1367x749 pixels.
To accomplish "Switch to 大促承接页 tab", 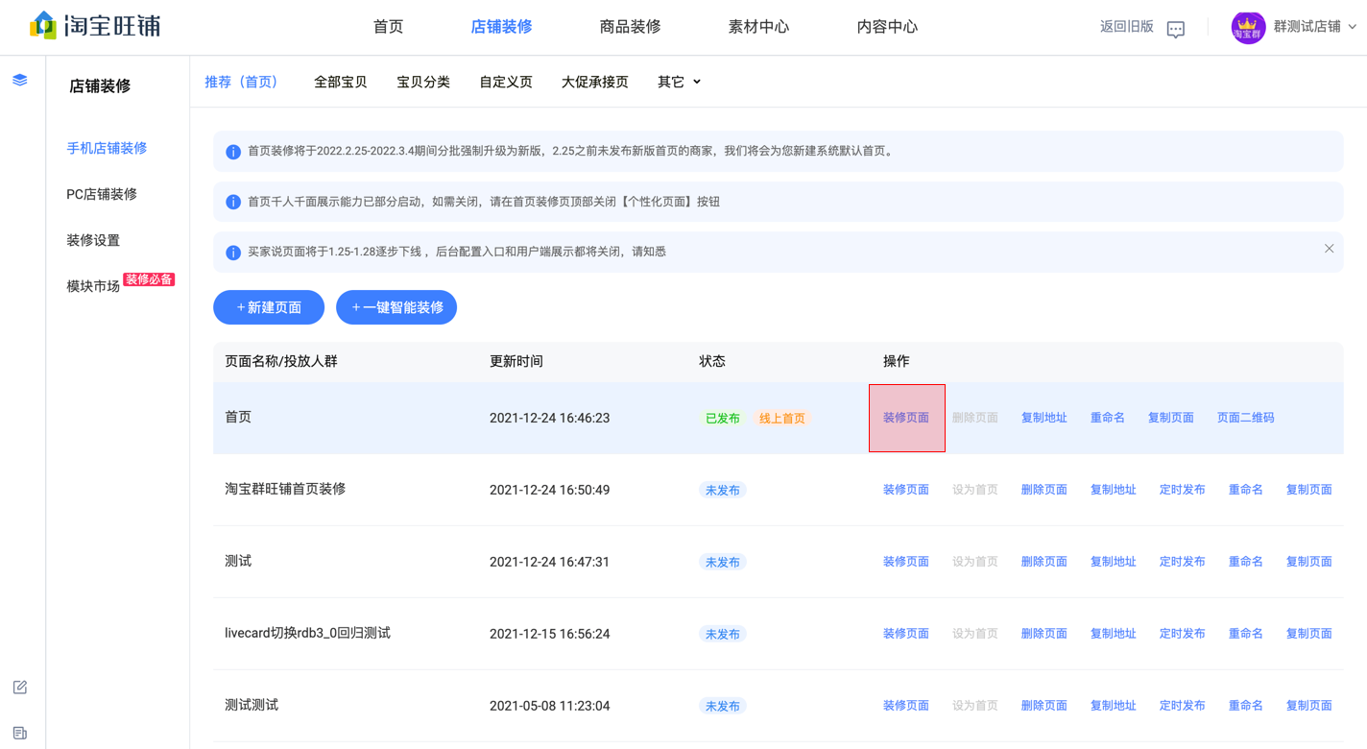I will [x=595, y=82].
